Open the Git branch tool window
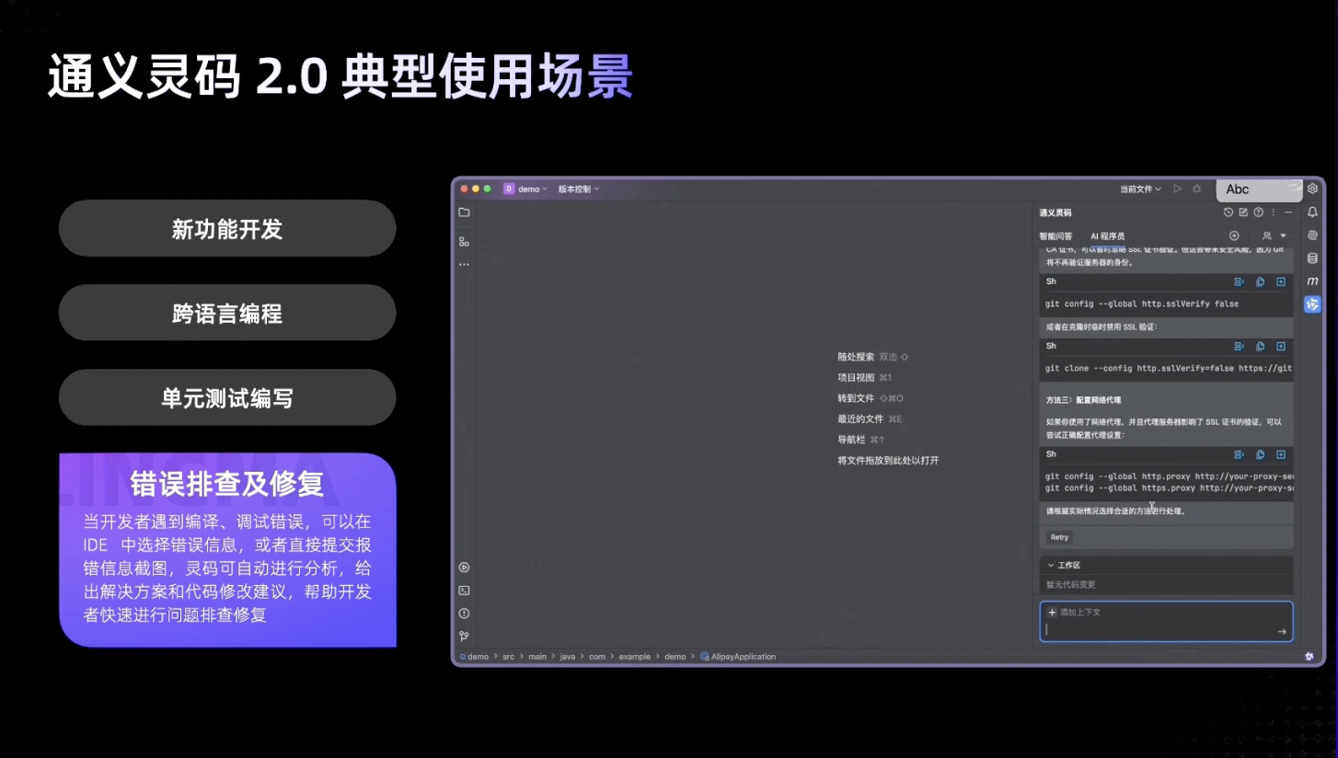Image resolution: width=1338 pixels, height=758 pixels. click(x=464, y=636)
